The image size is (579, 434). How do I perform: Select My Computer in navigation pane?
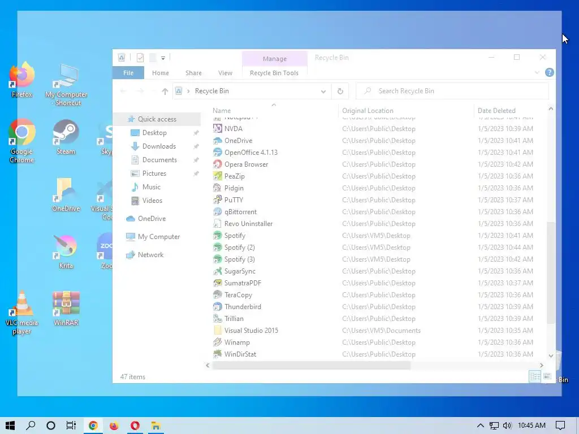tap(159, 237)
